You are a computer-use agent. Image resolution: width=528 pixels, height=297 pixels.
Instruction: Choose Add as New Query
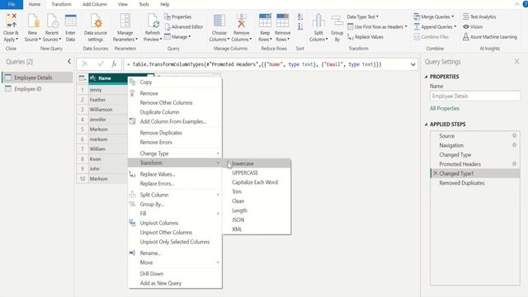tap(175, 283)
